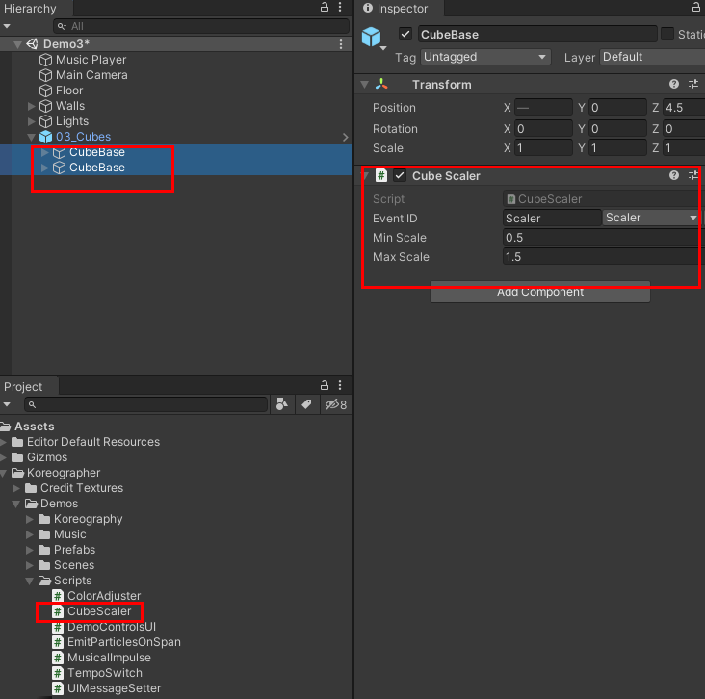Open the Tag dropdown

click(485, 57)
